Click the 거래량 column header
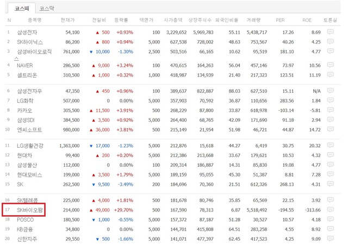The image size is (348, 245). point(253,20)
